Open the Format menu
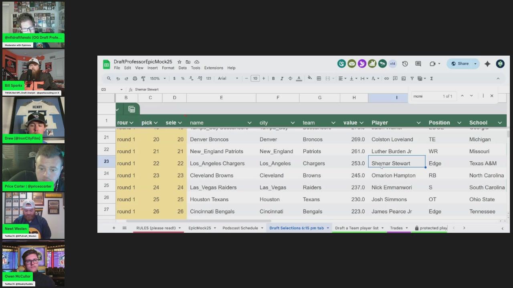 168,68
